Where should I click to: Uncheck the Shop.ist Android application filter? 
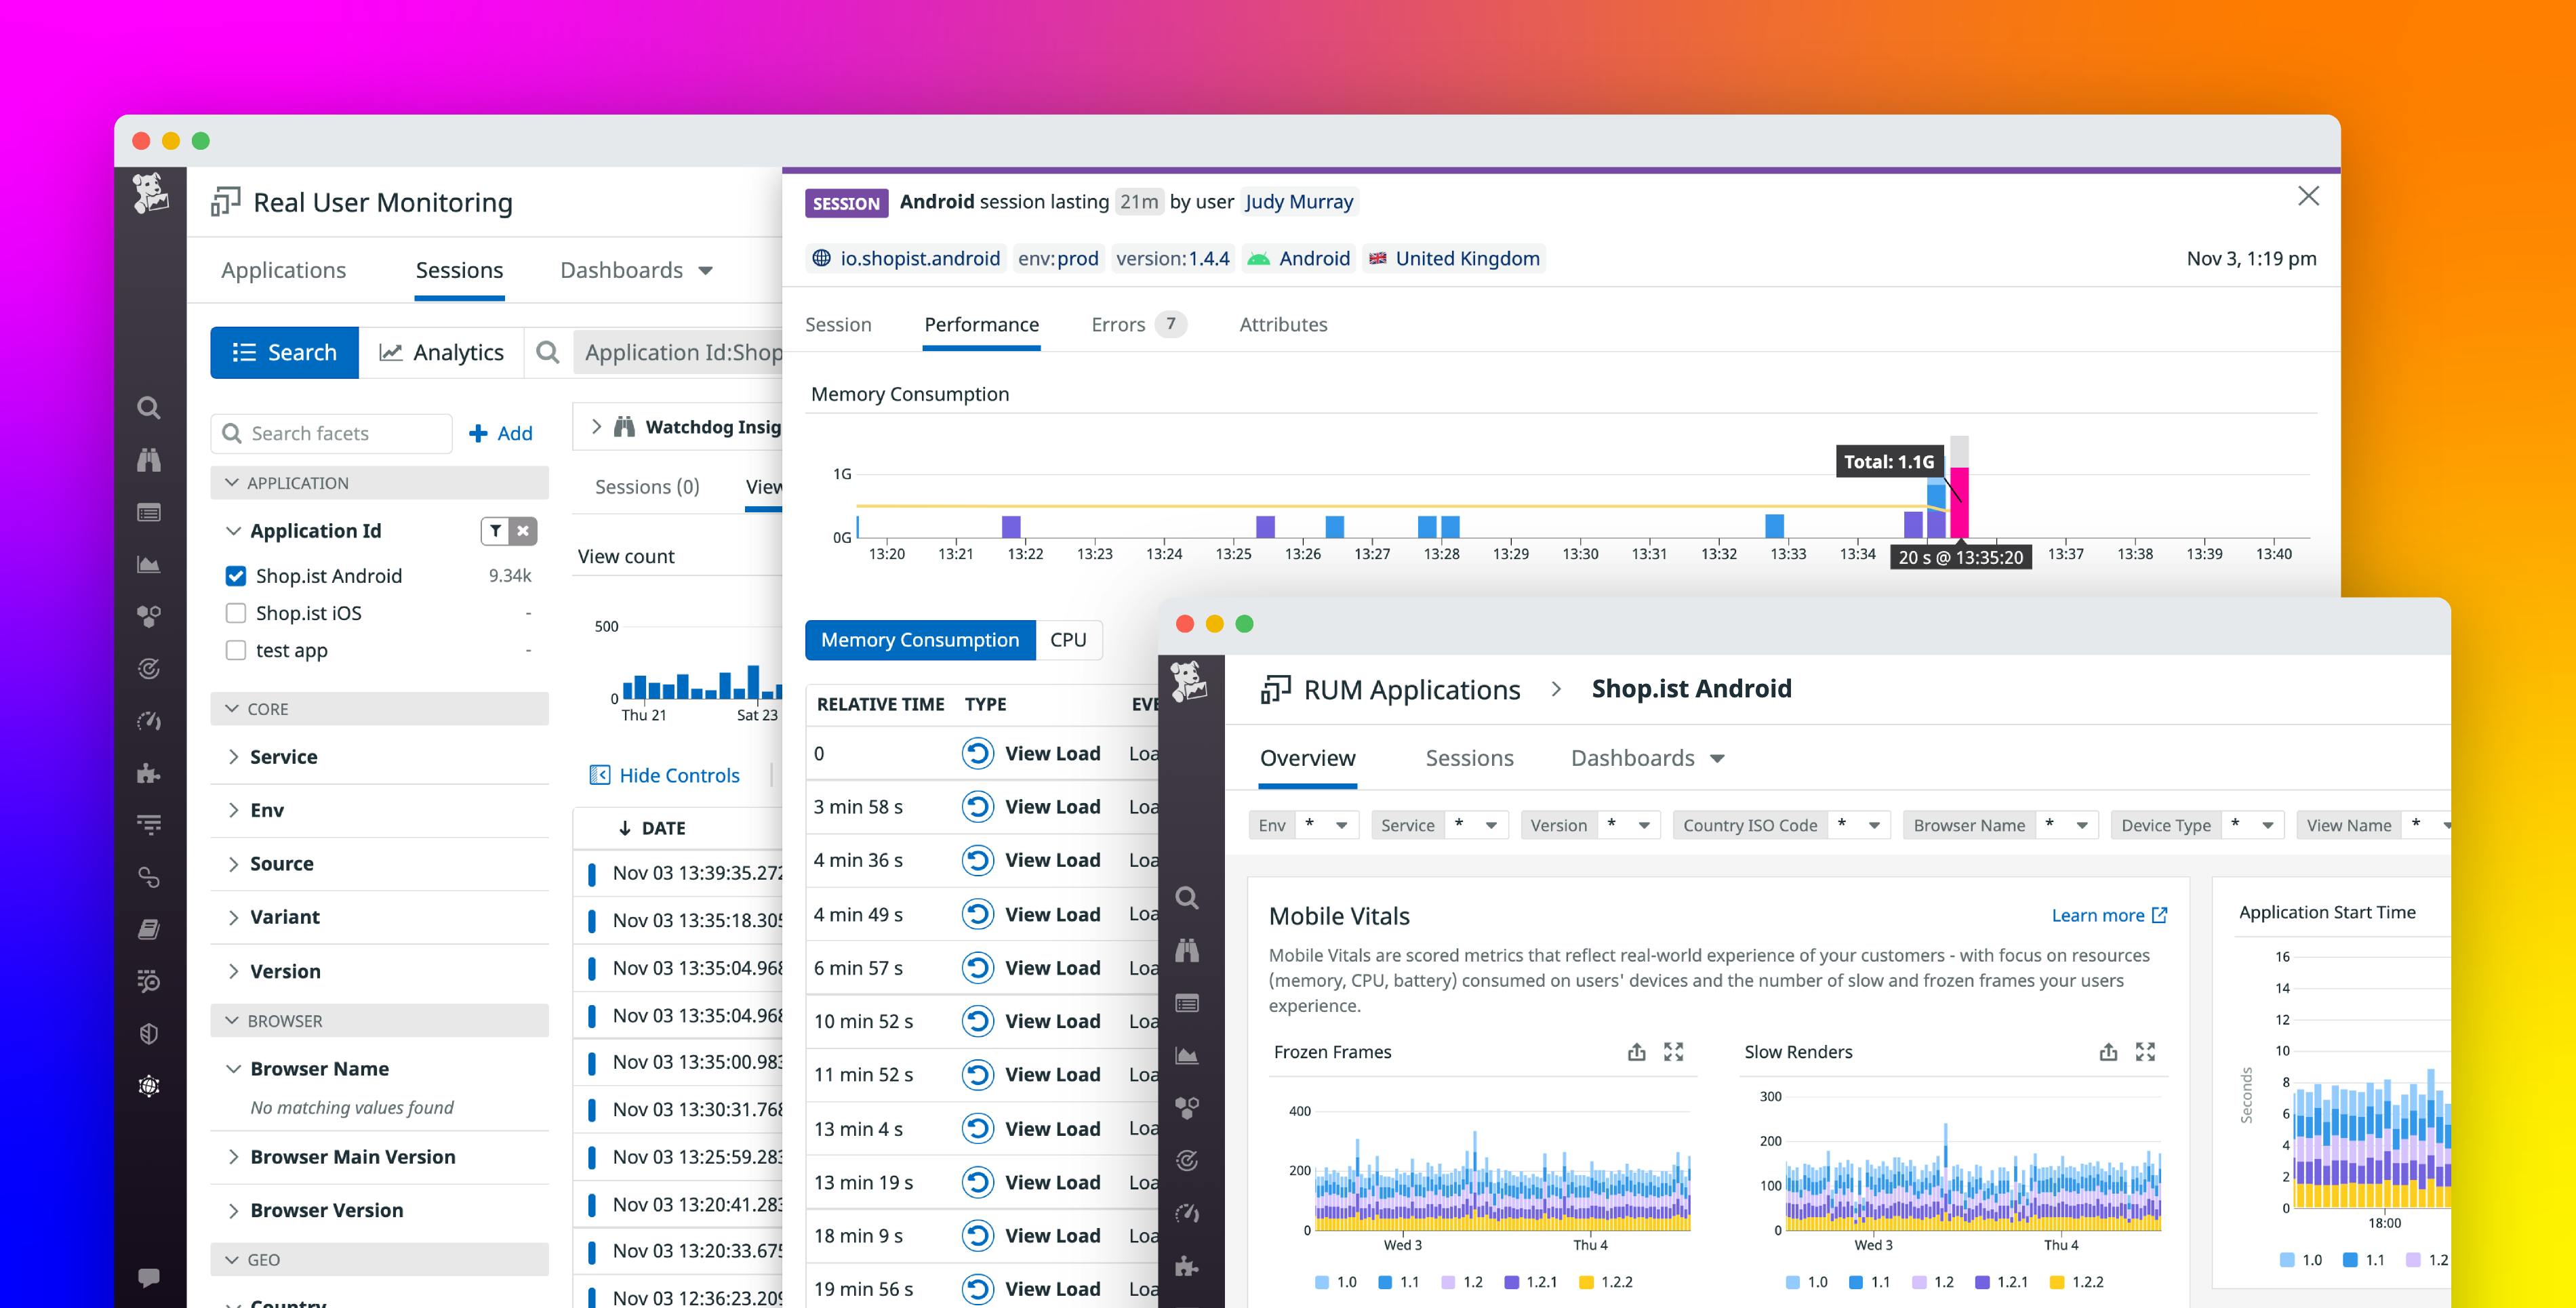click(x=235, y=575)
